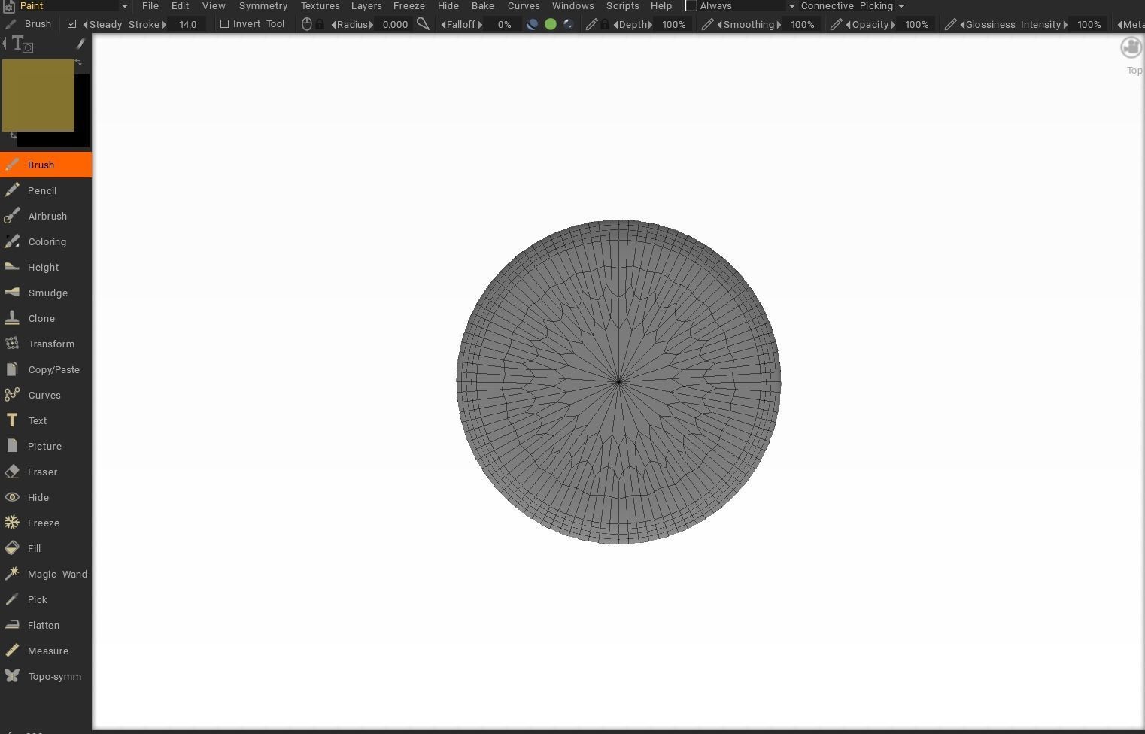Select the Picture tool

46,446
